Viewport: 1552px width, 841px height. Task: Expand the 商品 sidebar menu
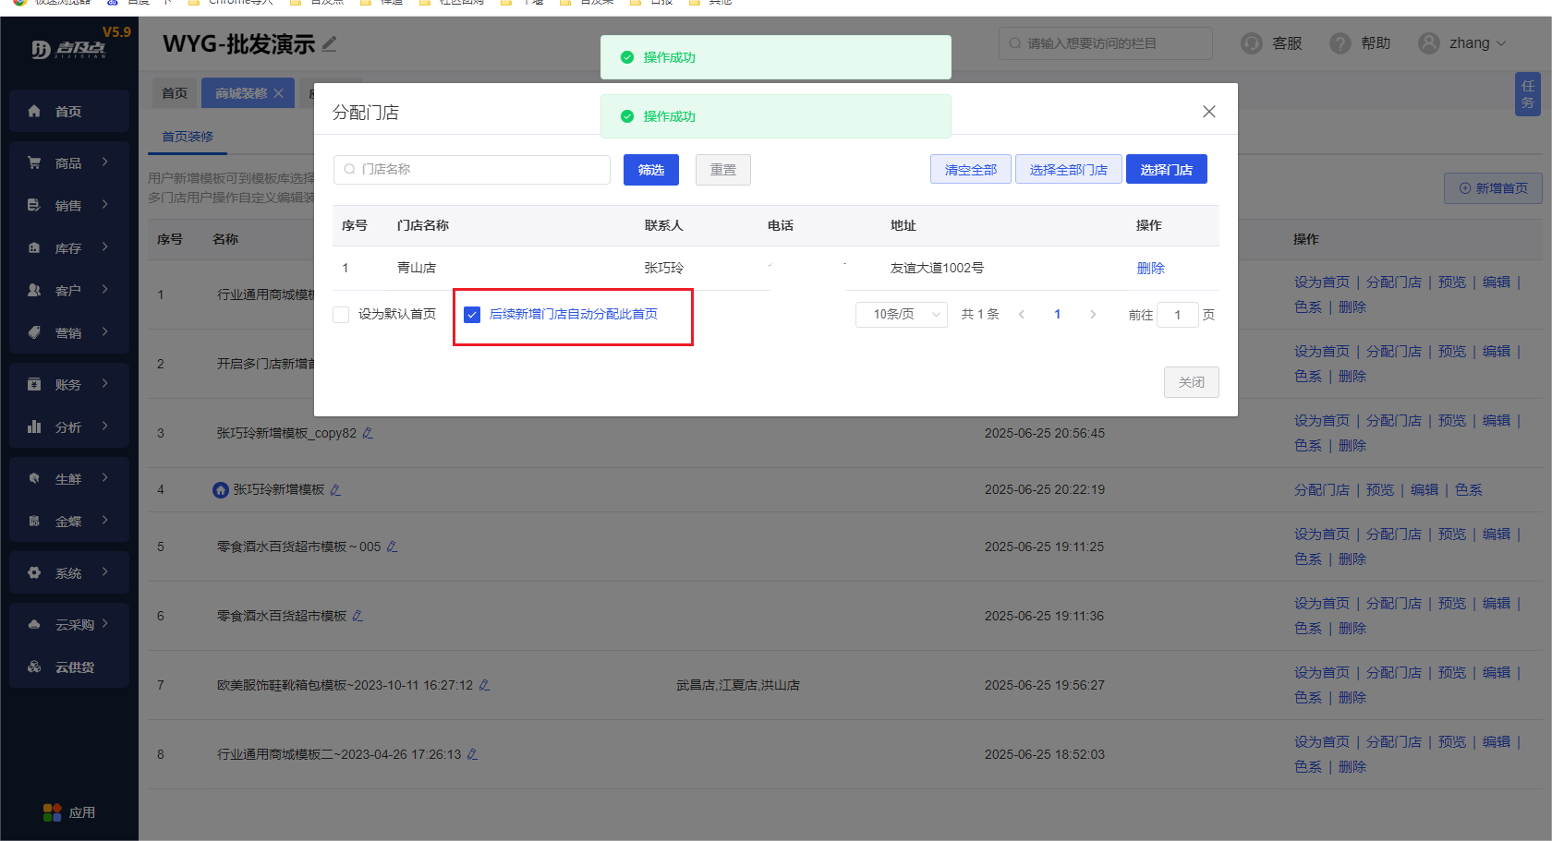point(69,163)
